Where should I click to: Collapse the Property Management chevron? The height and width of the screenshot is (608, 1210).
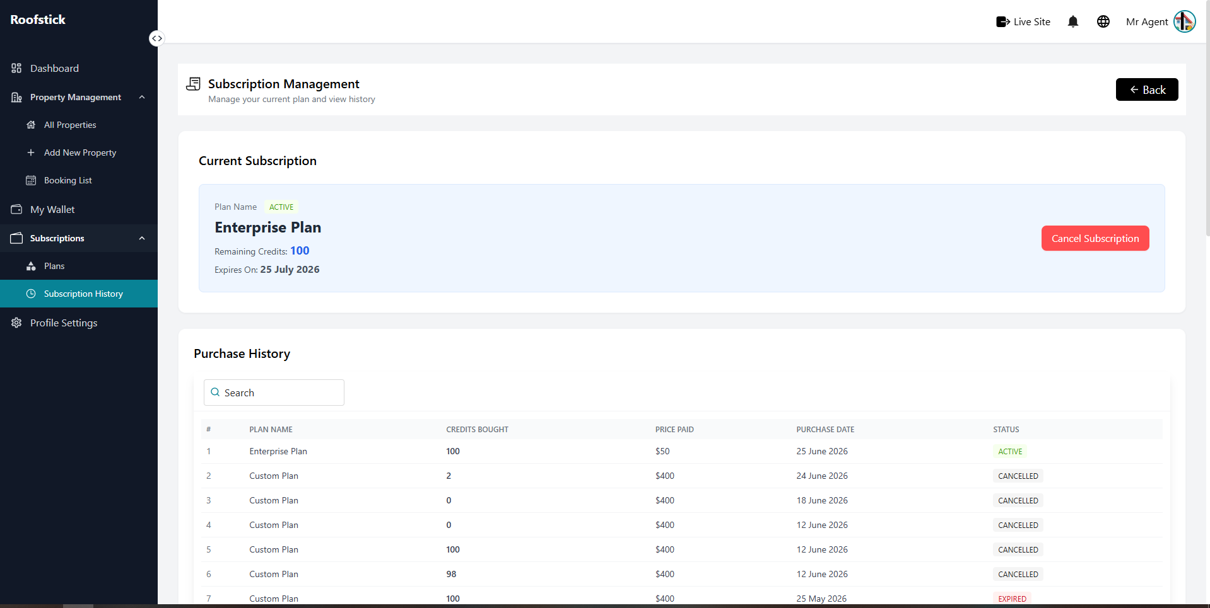point(142,97)
